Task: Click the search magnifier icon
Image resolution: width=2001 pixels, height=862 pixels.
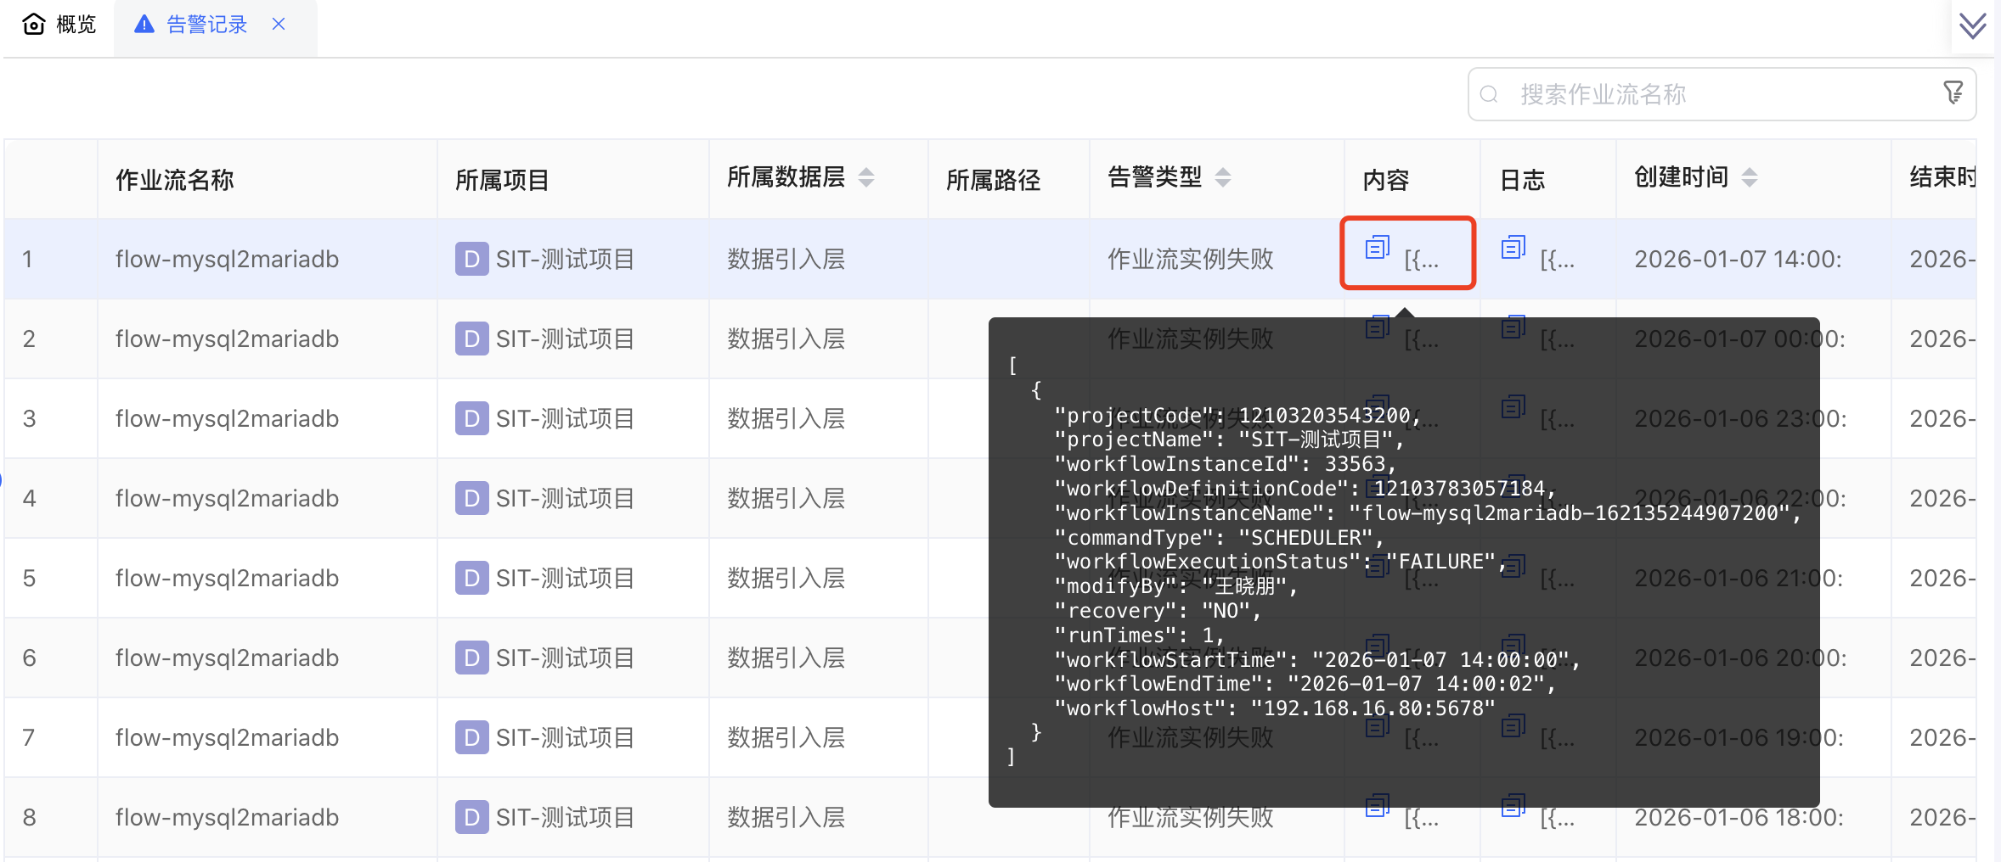Action: (x=1489, y=94)
